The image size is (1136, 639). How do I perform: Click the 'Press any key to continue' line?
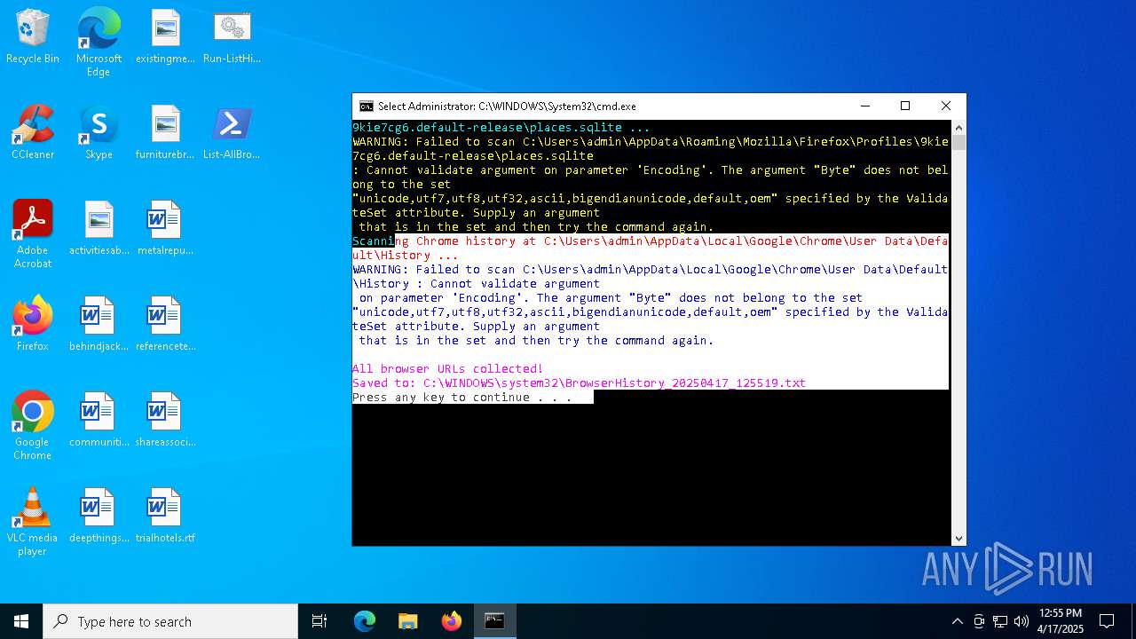click(x=462, y=398)
